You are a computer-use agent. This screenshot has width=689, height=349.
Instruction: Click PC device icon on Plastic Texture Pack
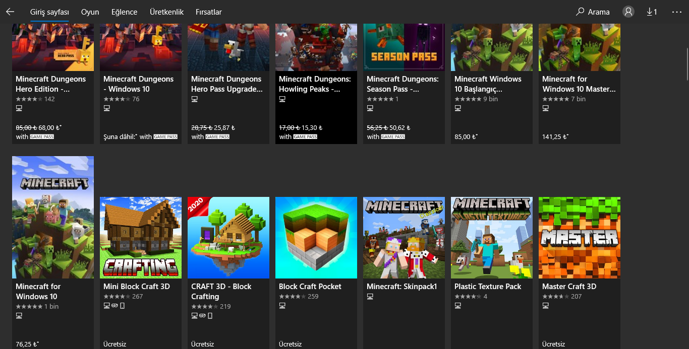pos(458,305)
